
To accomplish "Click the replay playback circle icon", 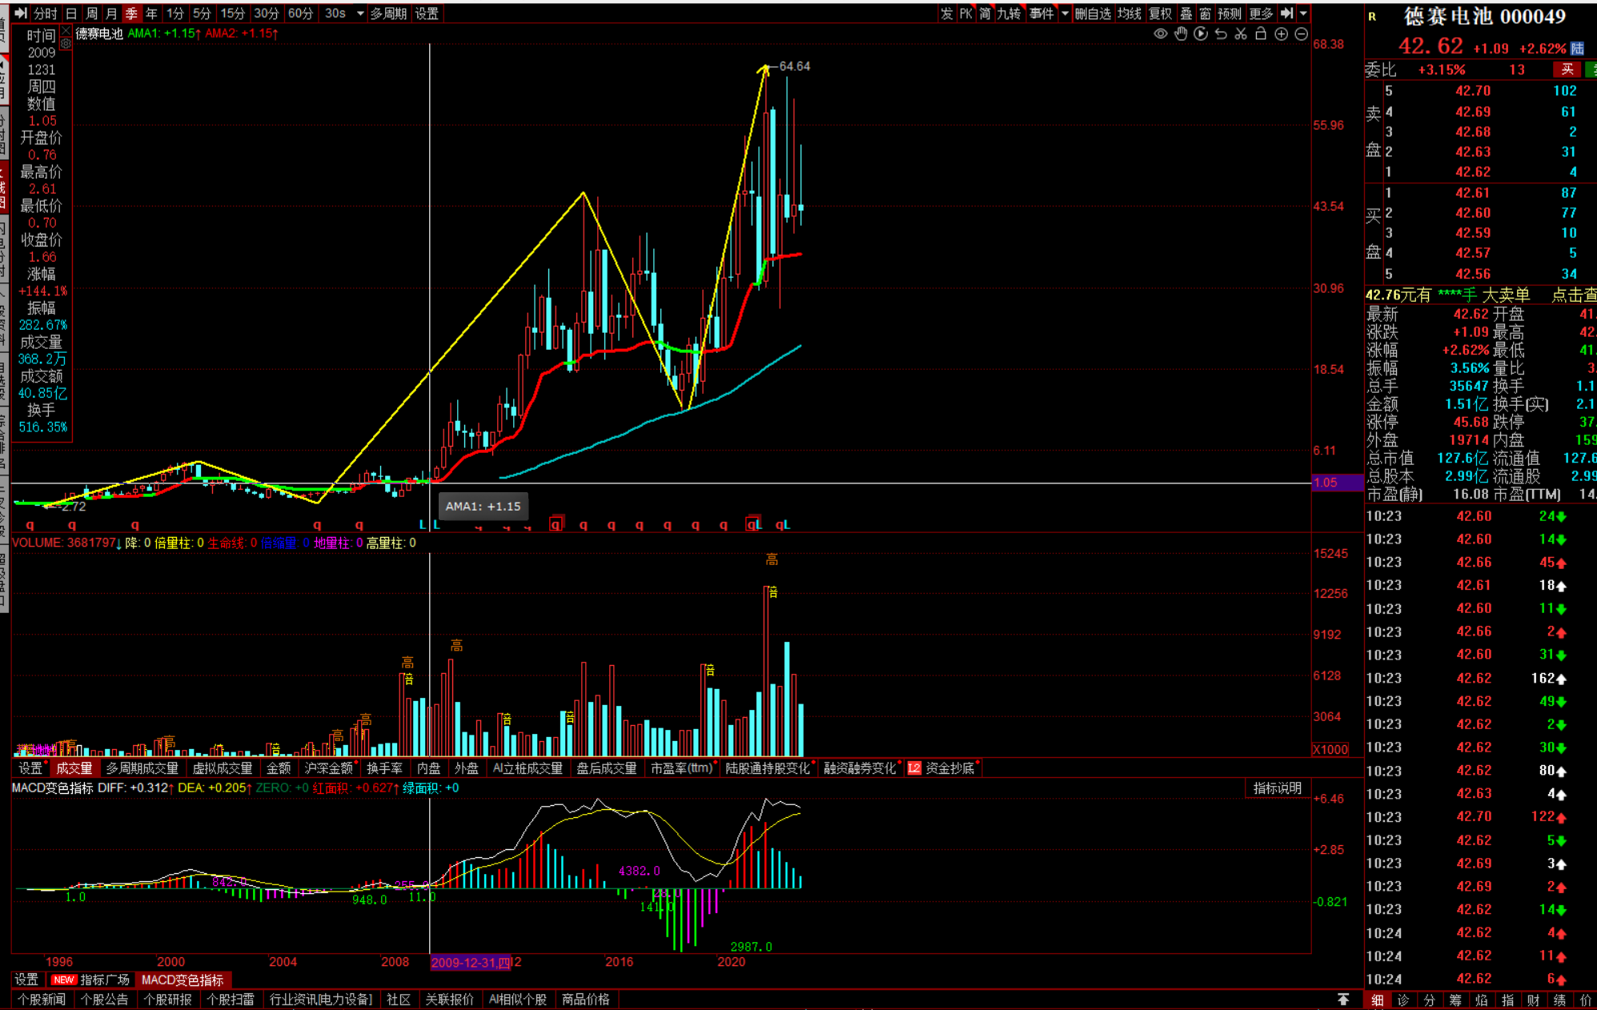I will 1200,34.
